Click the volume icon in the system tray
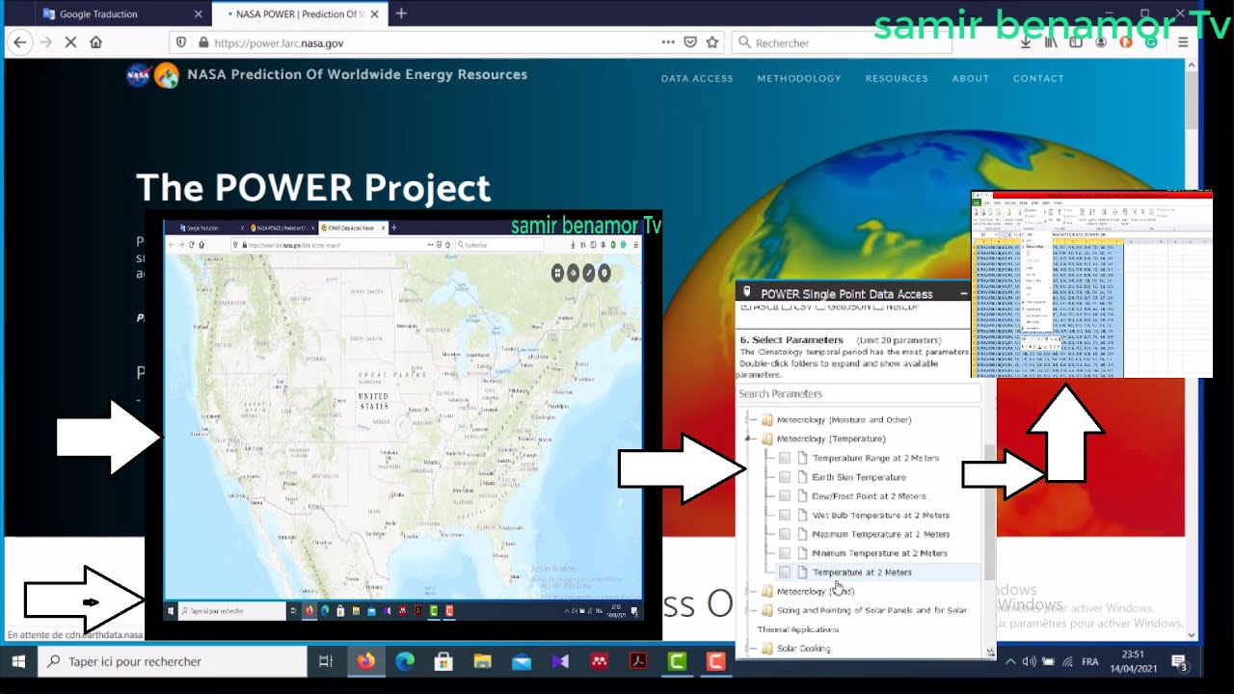 click(1029, 661)
